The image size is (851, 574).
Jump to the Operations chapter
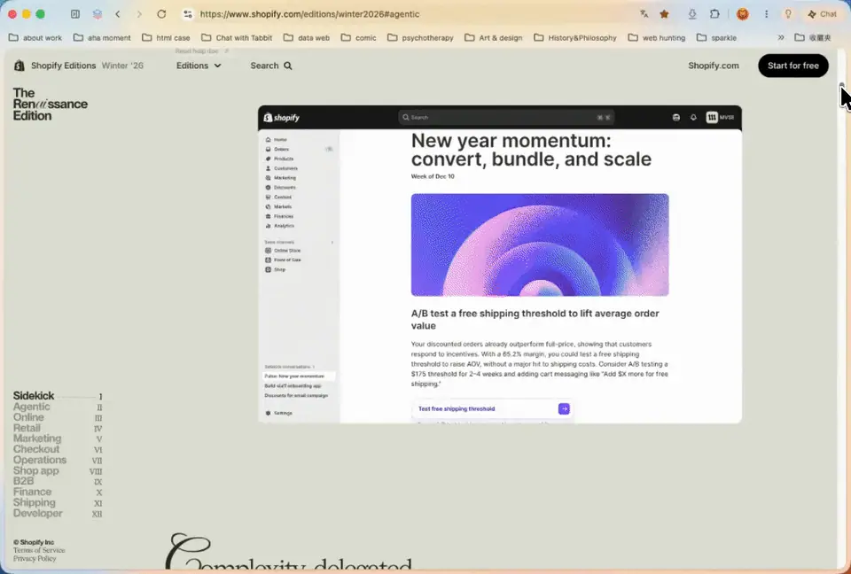click(57, 460)
